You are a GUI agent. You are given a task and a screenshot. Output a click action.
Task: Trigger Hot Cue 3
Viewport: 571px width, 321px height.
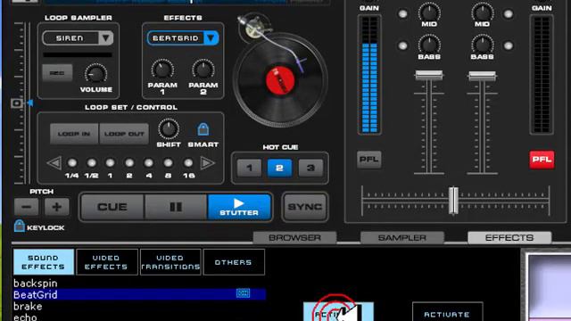click(x=310, y=168)
